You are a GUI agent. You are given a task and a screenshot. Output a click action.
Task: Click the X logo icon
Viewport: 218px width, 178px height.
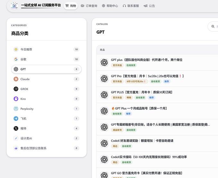click(16, 128)
